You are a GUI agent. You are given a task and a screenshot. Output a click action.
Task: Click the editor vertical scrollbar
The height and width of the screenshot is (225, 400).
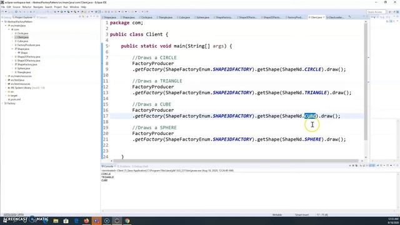pyautogui.click(x=366, y=82)
